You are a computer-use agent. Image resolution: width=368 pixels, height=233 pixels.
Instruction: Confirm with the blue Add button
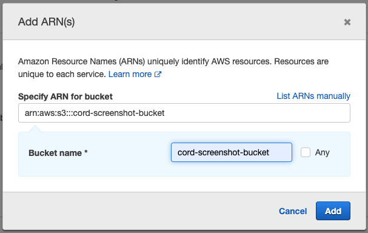[x=333, y=211]
